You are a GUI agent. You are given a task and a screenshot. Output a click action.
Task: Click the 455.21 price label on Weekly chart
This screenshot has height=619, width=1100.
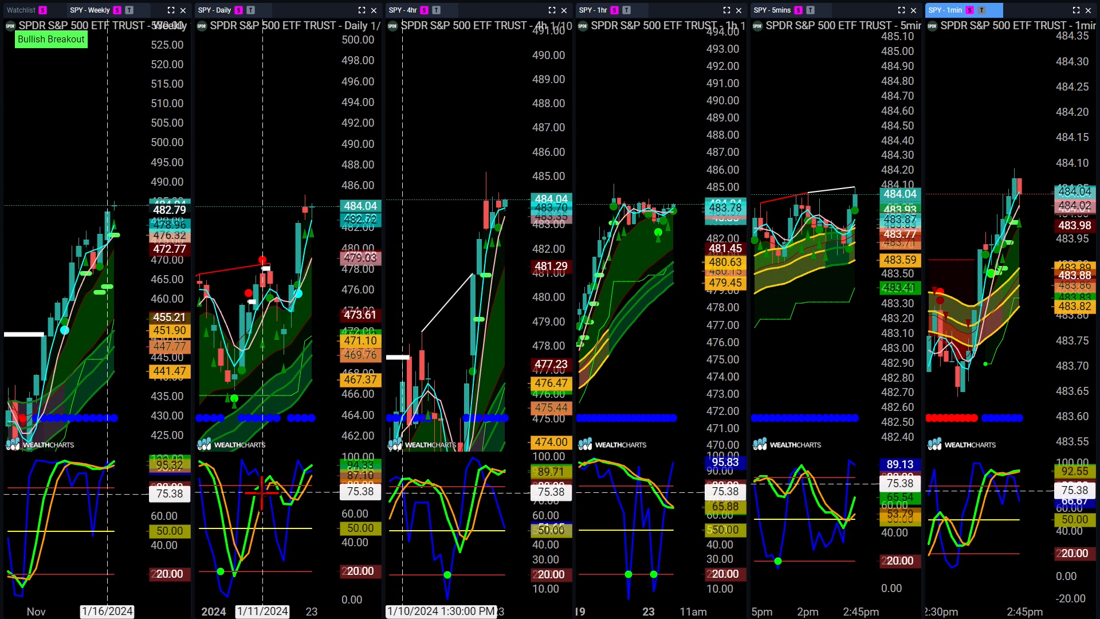(170, 318)
